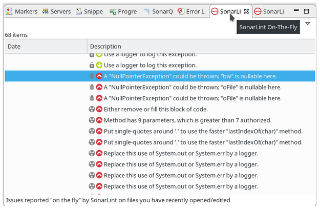The width and height of the screenshot is (320, 210).
Task: Select the 'Method has 9 parameters' issue
Action: pos(160,120)
